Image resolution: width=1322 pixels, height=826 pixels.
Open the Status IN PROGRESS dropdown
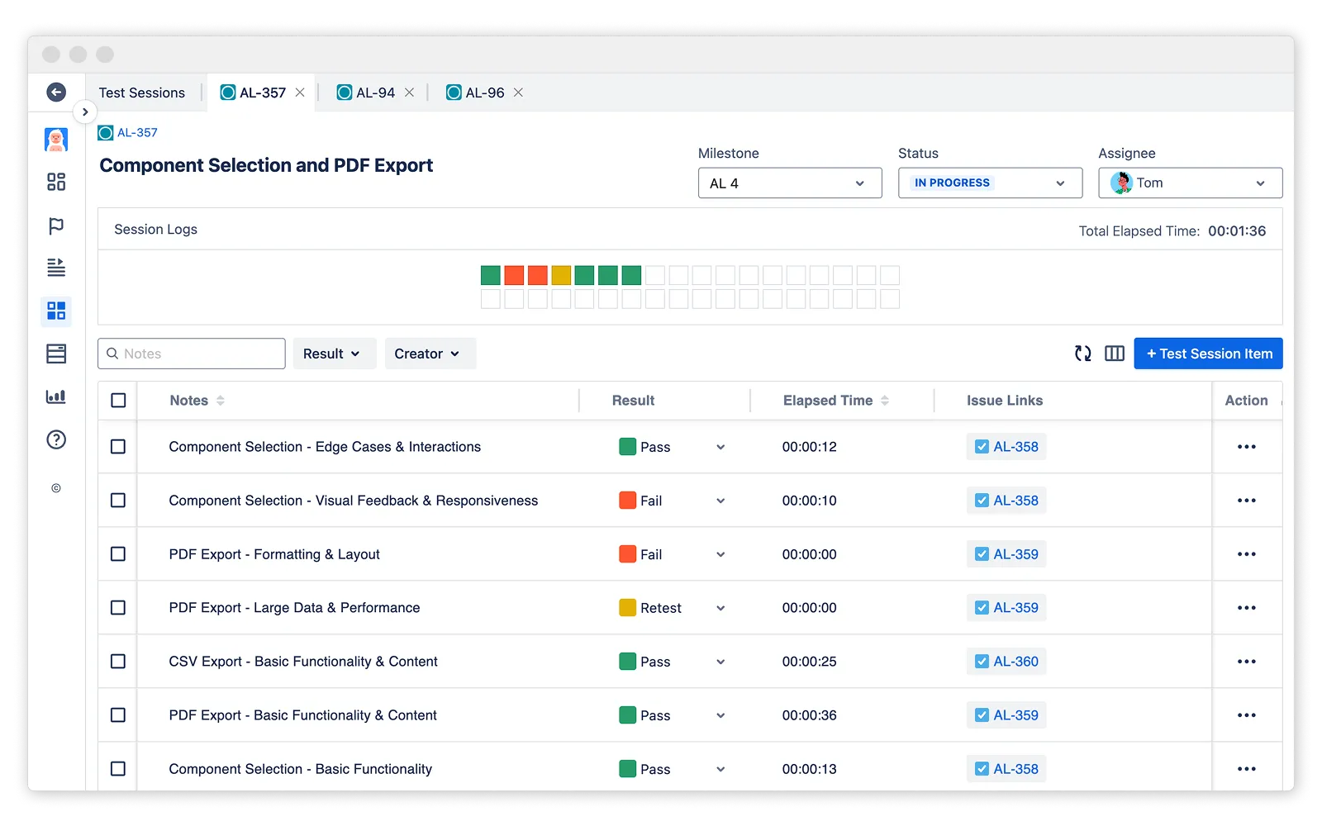pyautogui.click(x=989, y=183)
